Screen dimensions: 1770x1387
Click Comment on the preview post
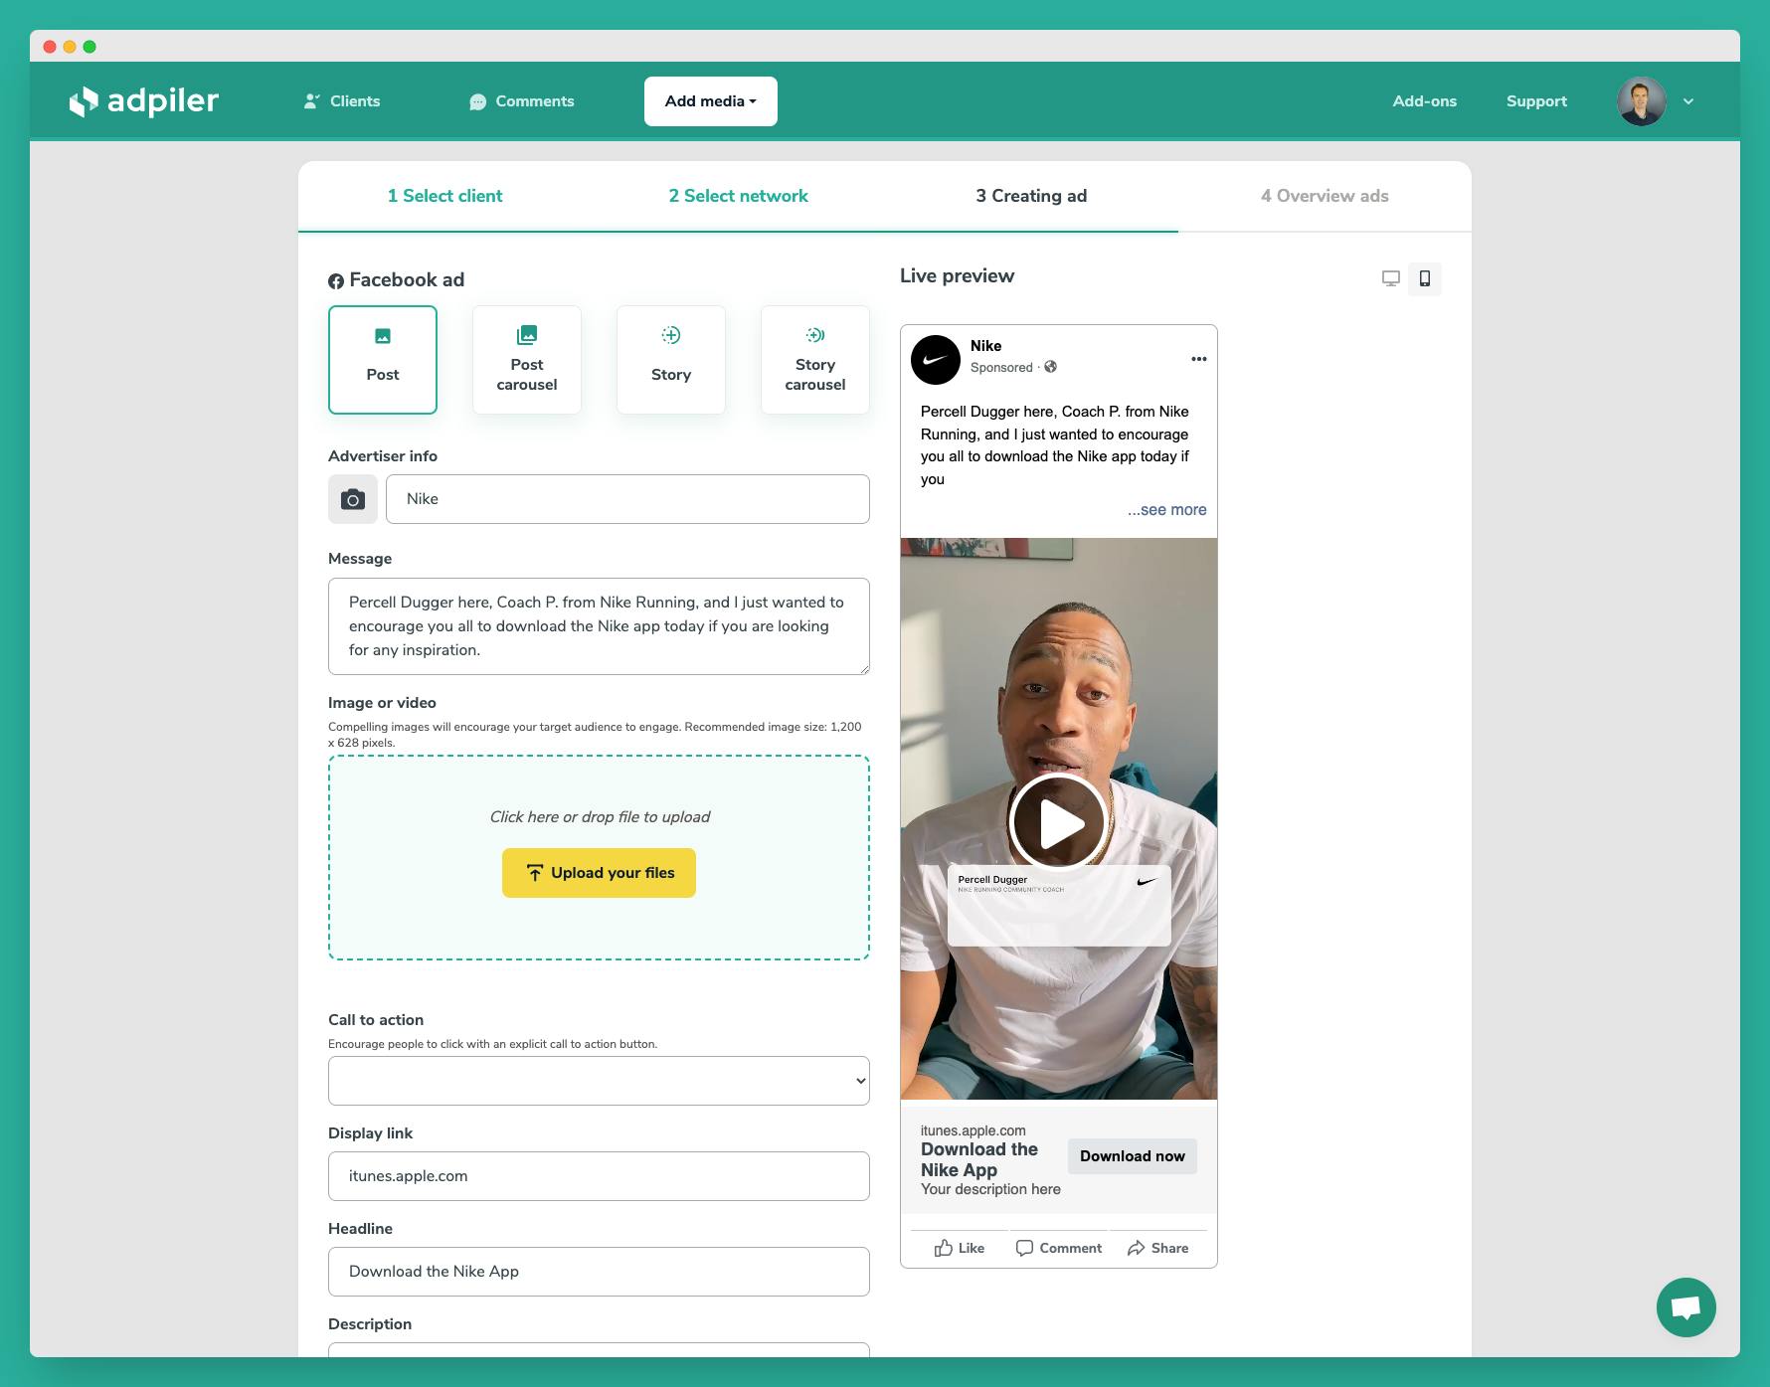point(1059,1248)
